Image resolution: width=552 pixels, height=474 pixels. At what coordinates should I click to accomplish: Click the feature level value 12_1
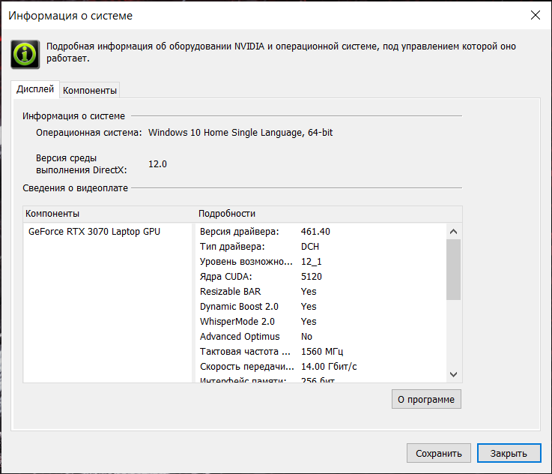(x=312, y=262)
